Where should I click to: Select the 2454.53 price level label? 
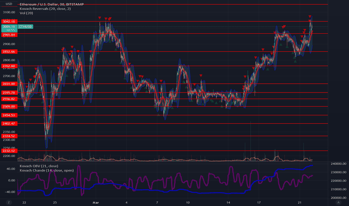pyautogui.click(x=9, y=115)
